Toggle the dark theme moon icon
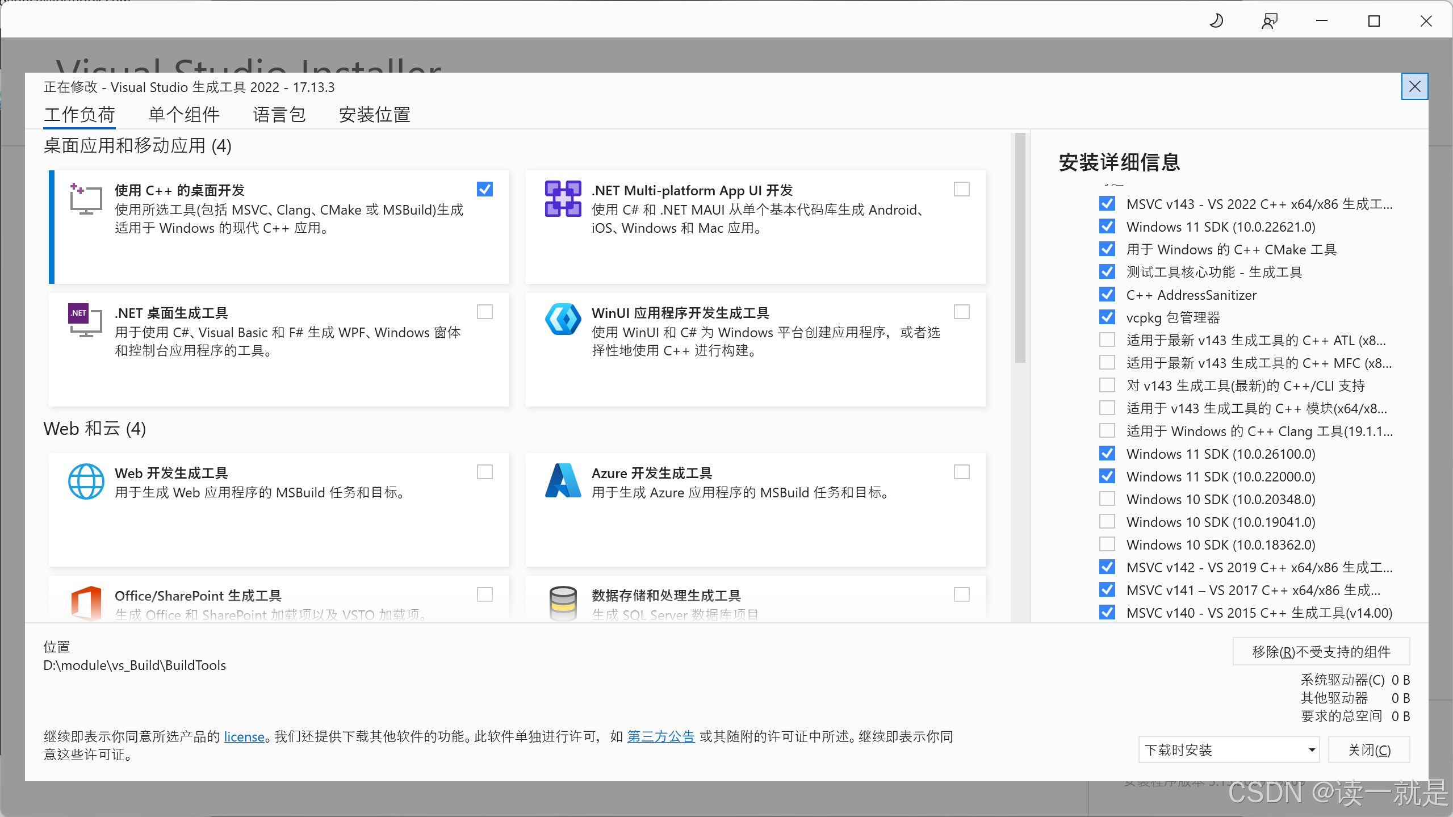1453x817 pixels. tap(1216, 21)
